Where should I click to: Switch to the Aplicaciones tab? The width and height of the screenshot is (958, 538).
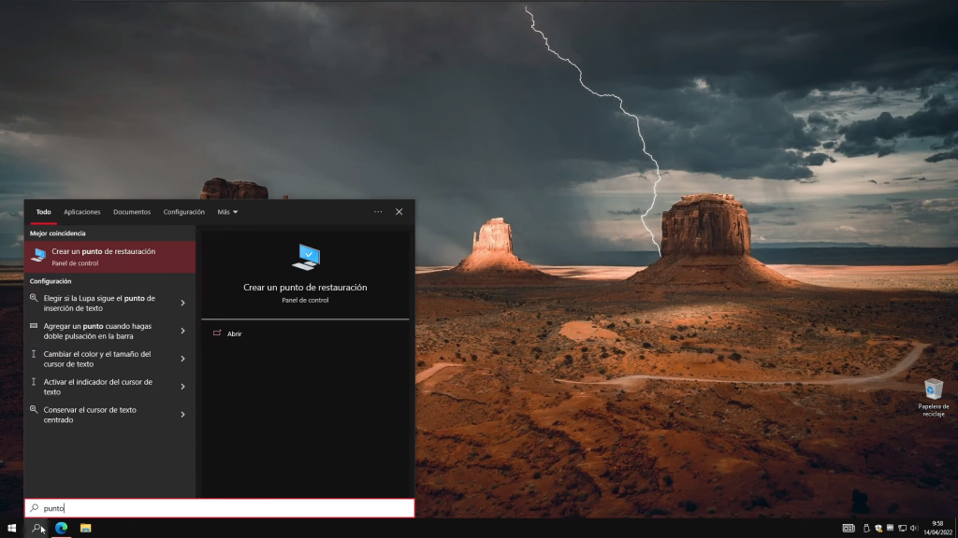click(82, 212)
